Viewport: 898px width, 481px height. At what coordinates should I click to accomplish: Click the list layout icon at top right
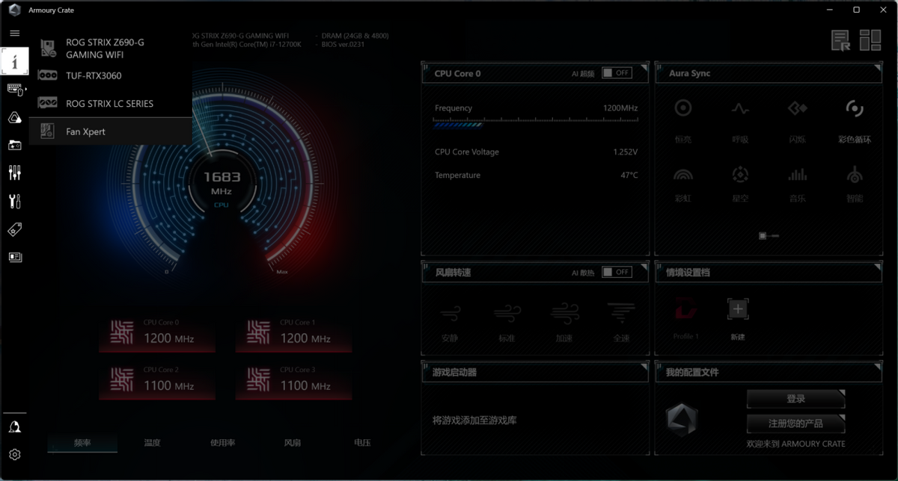841,40
